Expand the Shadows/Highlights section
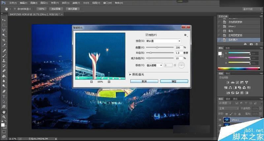Viewport: 264px width, 141px height. (x=137, y=74)
